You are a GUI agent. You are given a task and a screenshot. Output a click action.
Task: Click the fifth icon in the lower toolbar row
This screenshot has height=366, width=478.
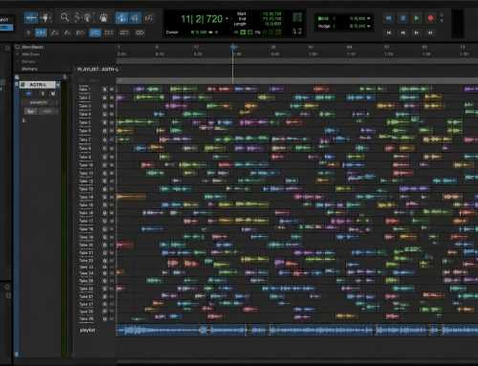coord(80,32)
